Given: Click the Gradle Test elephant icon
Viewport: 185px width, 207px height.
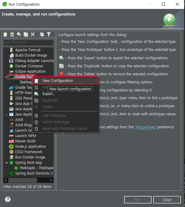Looking at the screenshot, I should [x=11, y=88].
